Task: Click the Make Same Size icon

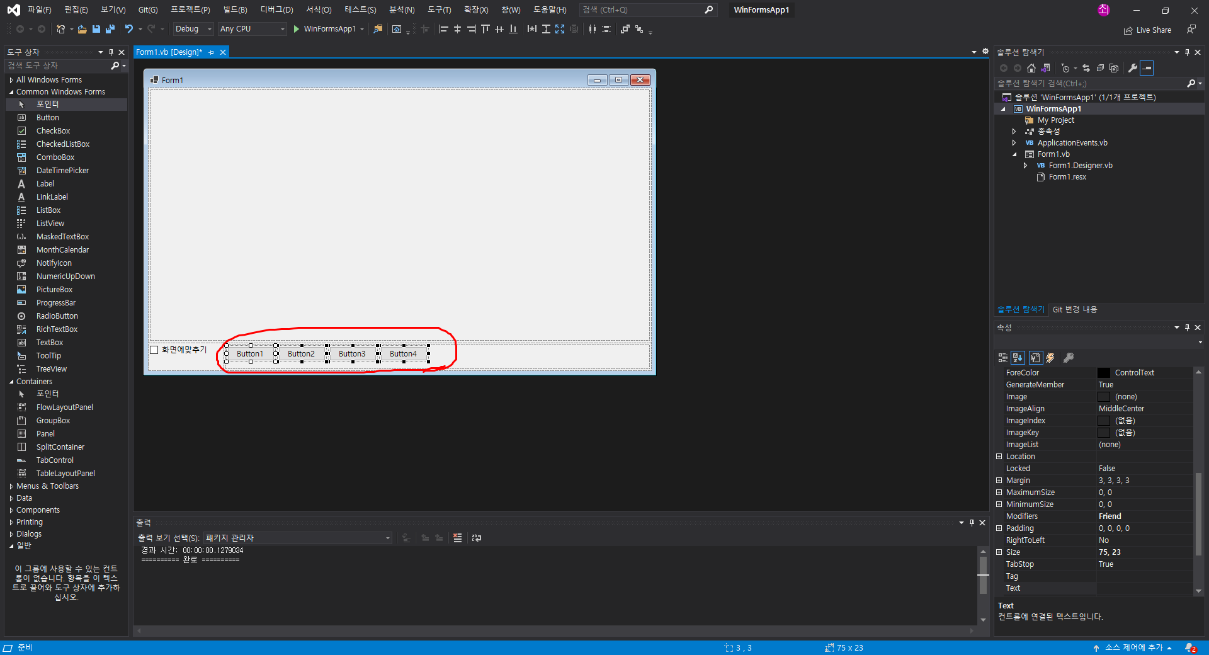Action: tap(560, 29)
